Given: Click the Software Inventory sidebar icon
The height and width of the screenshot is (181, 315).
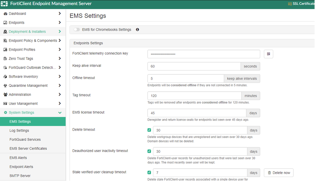Looking at the screenshot, I should [5, 77].
